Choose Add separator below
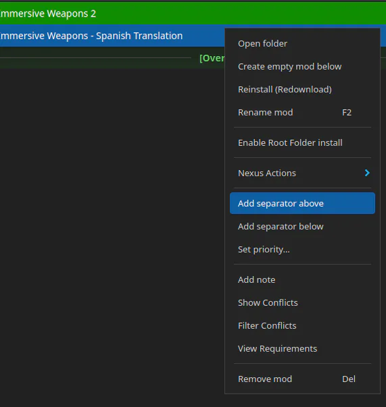The image size is (386, 407). (x=302, y=226)
